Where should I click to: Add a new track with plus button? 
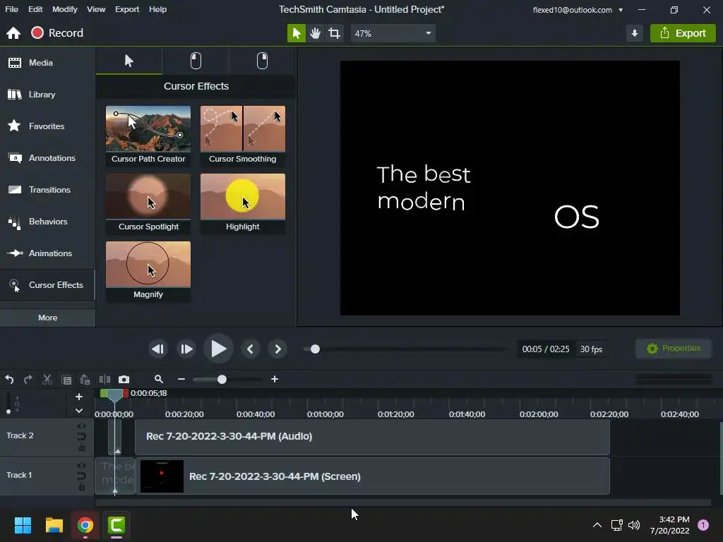pos(79,397)
